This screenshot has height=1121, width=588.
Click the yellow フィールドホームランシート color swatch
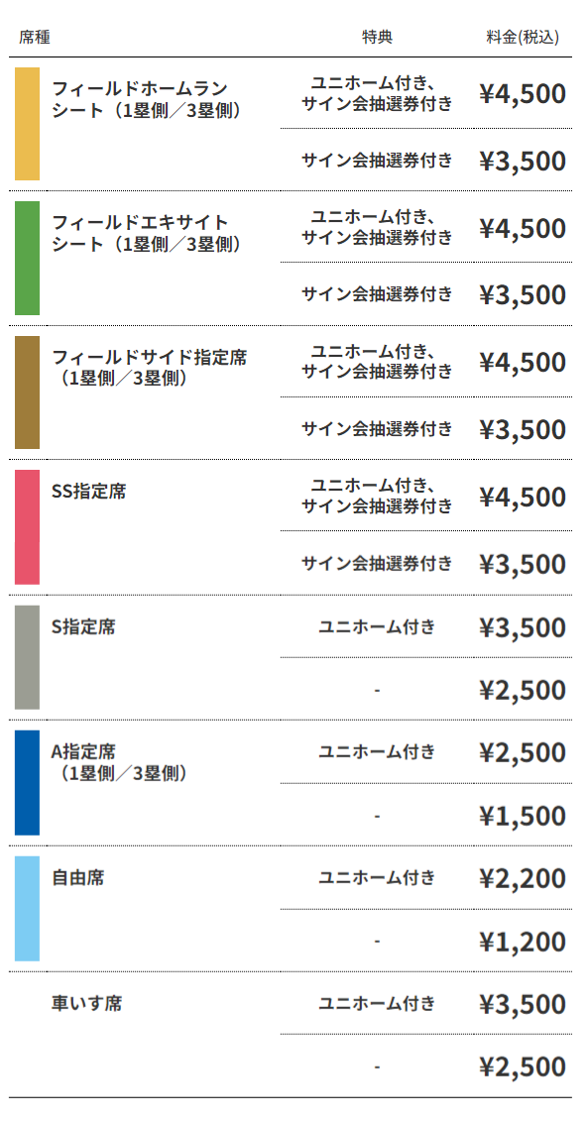point(27,124)
